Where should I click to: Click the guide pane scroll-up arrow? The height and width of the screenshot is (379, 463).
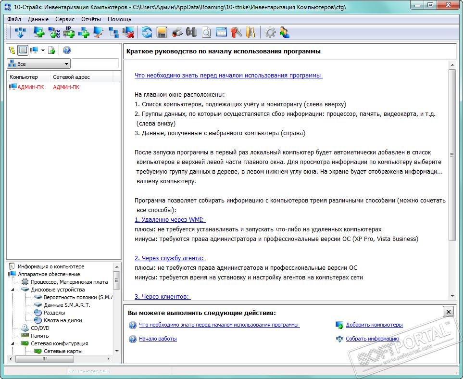[452, 65]
